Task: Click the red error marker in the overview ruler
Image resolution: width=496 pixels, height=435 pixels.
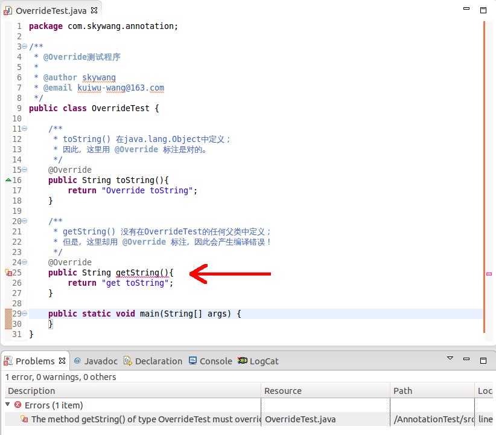Action: [489, 273]
